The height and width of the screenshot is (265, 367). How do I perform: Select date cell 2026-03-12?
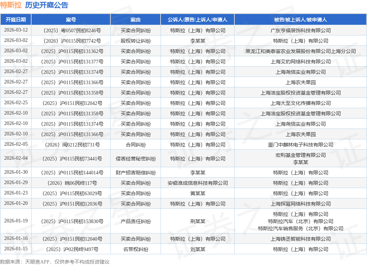[x=16, y=30]
